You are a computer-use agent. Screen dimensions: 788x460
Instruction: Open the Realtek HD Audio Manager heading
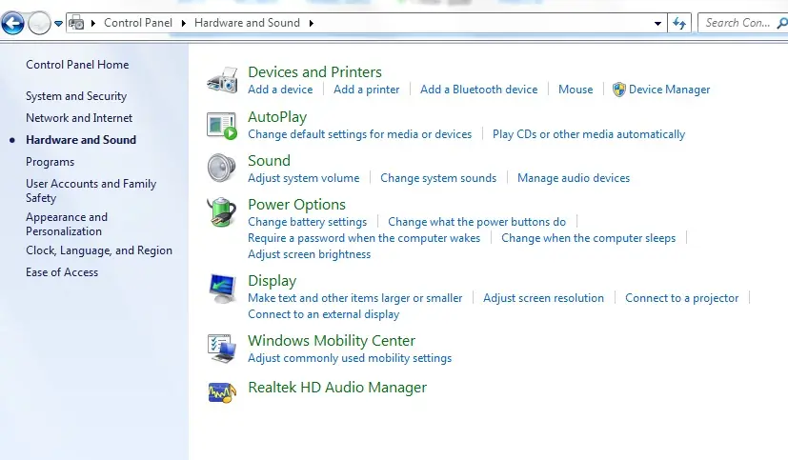click(337, 388)
